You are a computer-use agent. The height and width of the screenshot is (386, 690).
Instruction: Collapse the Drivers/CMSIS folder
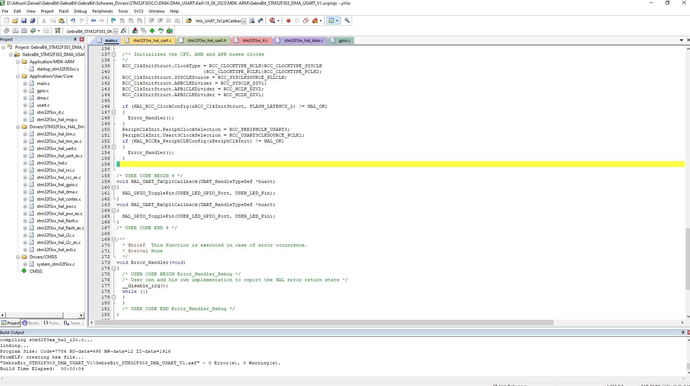[x=18, y=257]
